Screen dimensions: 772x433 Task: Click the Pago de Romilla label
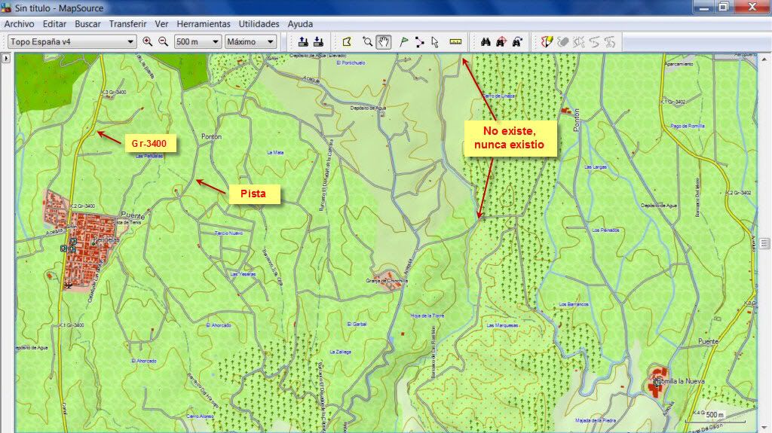(688, 126)
